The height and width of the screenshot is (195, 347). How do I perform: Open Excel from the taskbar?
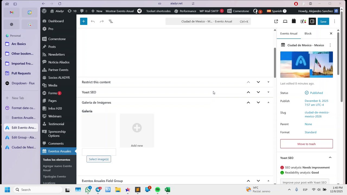pyautogui.click(x=168, y=190)
